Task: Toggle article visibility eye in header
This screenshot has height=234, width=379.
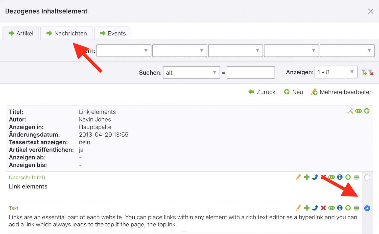Action: (x=359, y=111)
